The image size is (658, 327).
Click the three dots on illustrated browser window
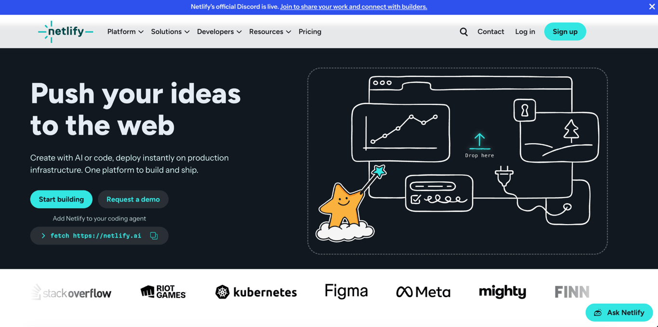pos(382,83)
